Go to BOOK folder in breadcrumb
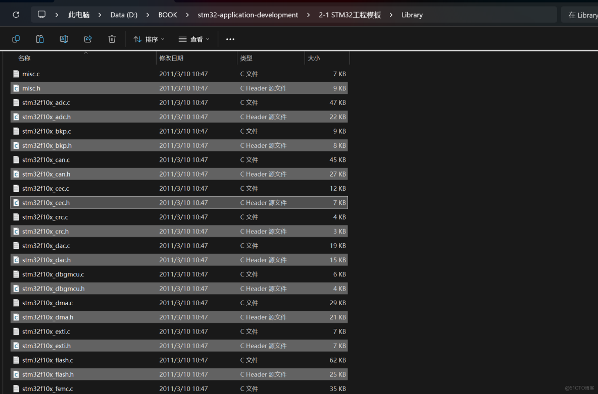The image size is (598, 394). click(168, 15)
